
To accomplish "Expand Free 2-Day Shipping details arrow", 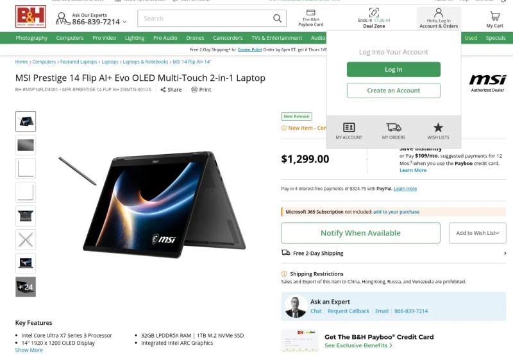I will coord(505,253).
